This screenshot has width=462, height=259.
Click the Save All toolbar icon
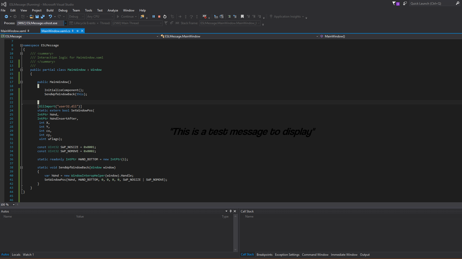pos(43,17)
